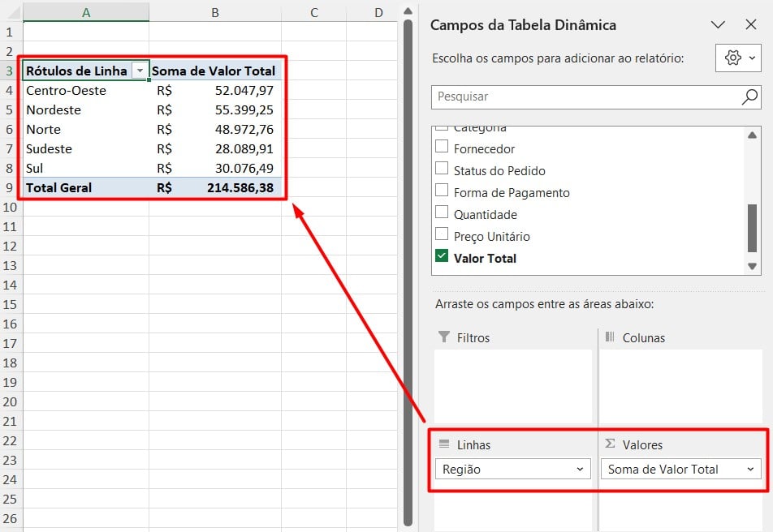Close the Campos da Tabela Dinâmica pane
The height and width of the screenshot is (532, 773).
coord(750,25)
